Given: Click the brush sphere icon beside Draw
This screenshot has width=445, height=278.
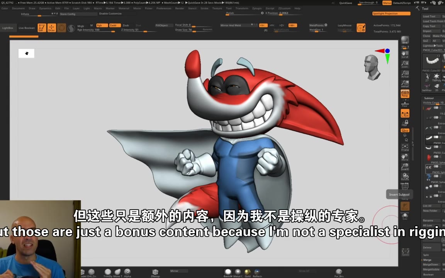Looking at the screenshot, I should click(61, 28).
